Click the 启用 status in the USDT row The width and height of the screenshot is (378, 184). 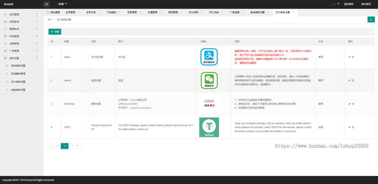(x=321, y=127)
